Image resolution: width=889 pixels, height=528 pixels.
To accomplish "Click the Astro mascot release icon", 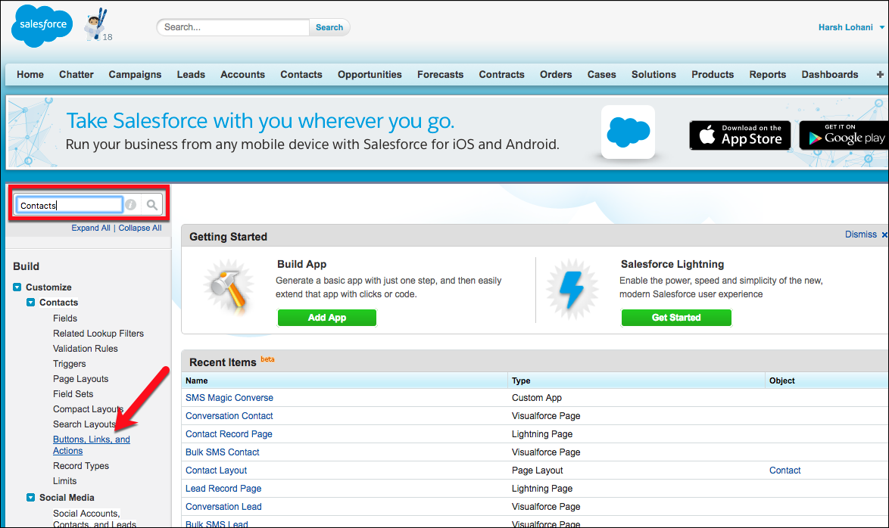I will click(98, 25).
